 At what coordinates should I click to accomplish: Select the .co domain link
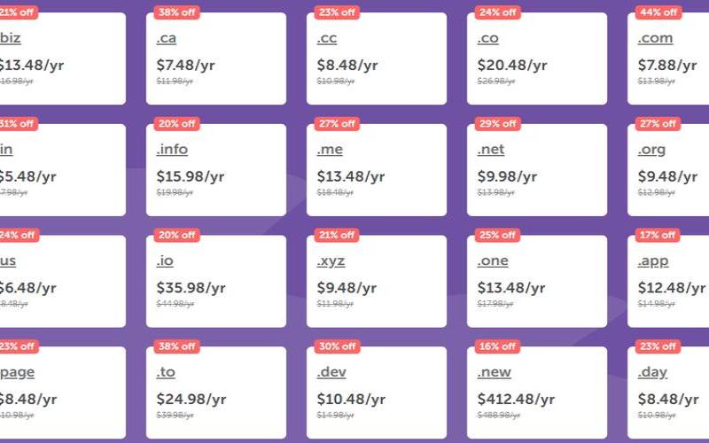pyautogui.click(x=487, y=38)
